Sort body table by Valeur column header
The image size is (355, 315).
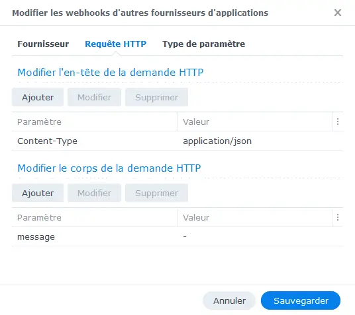coord(255,217)
